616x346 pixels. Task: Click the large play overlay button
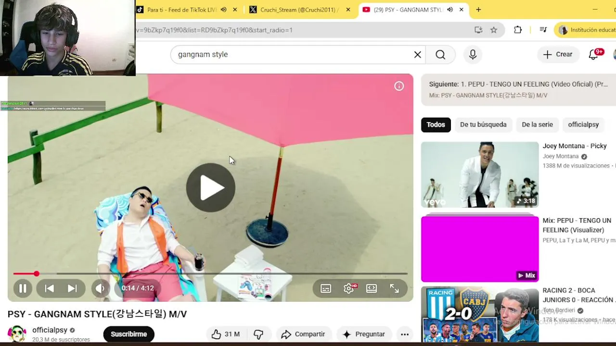211,187
